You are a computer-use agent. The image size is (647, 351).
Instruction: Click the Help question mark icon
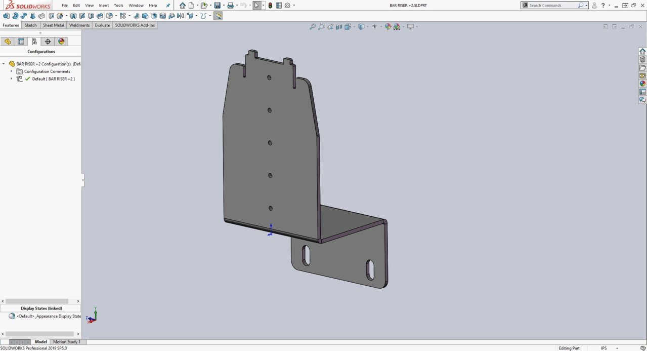(603, 6)
